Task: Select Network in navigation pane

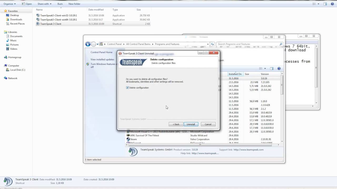Action: click(13, 78)
